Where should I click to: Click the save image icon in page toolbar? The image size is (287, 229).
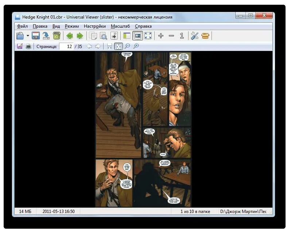click(20, 46)
